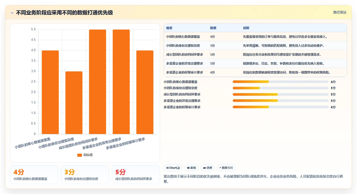
Task: Click the 成长型团队的协同闭环要求 chart bar
Action: [97, 82]
